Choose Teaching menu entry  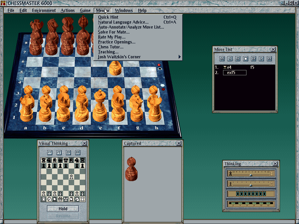pyautogui.click(x=138, y=52)
